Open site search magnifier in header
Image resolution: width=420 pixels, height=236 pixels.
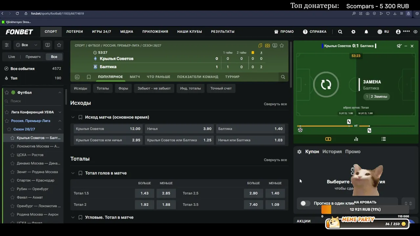pos(340,32)
